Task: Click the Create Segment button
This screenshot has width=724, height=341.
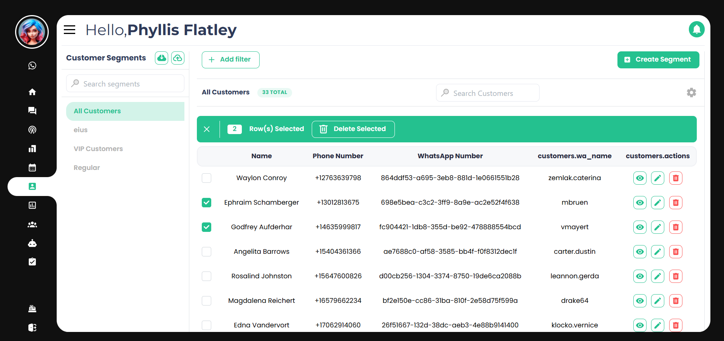Action: [658, 59]
